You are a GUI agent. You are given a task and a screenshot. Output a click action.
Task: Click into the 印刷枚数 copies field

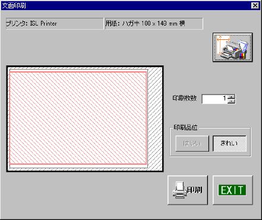click(214, 99)
